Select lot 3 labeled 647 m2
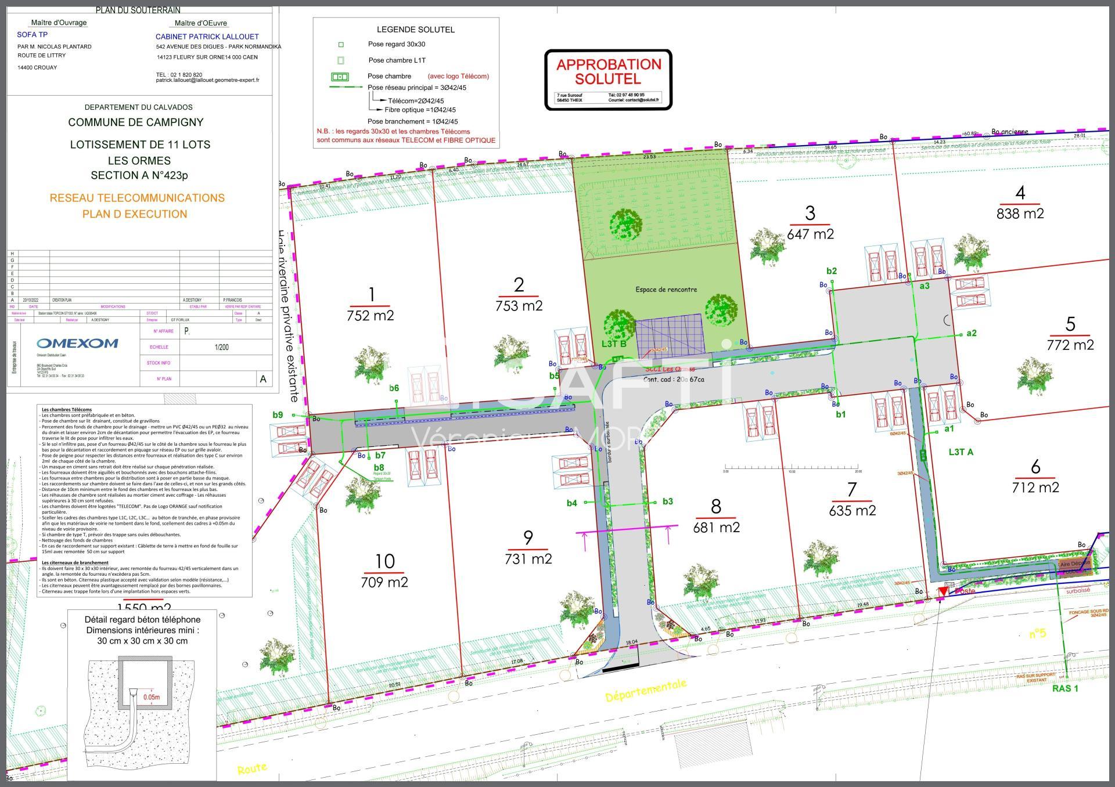1115x787 pixels. [x=810, y=223]
